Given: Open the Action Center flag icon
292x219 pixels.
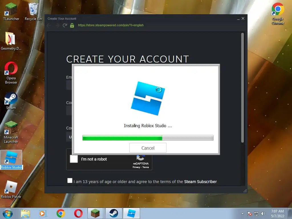Looking at the screenshot, I should pos(250,214).
